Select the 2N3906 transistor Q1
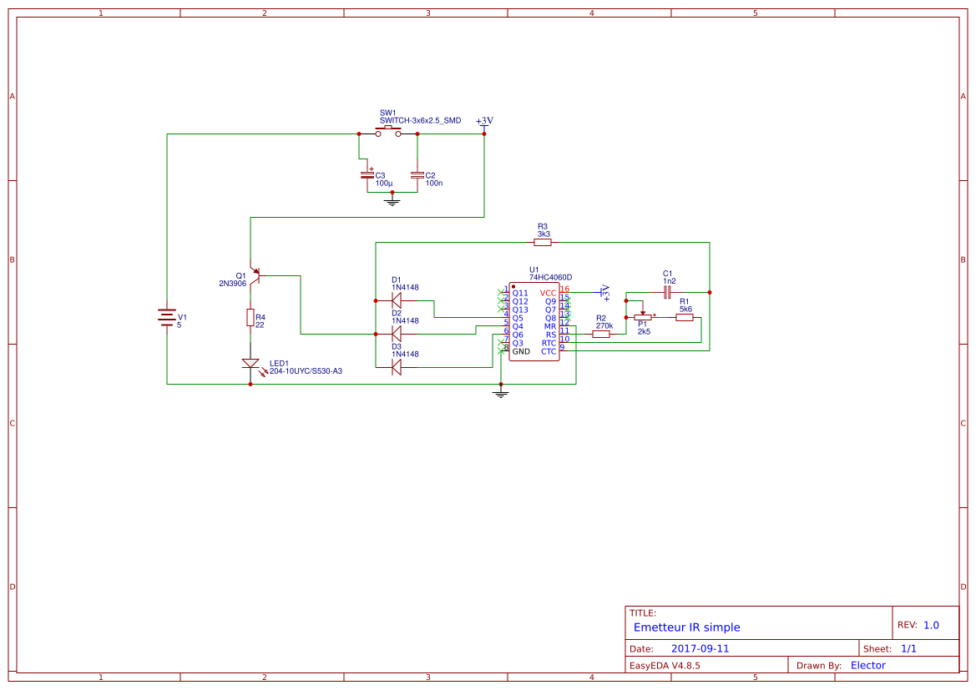The image size is (976, 690). 257,275
